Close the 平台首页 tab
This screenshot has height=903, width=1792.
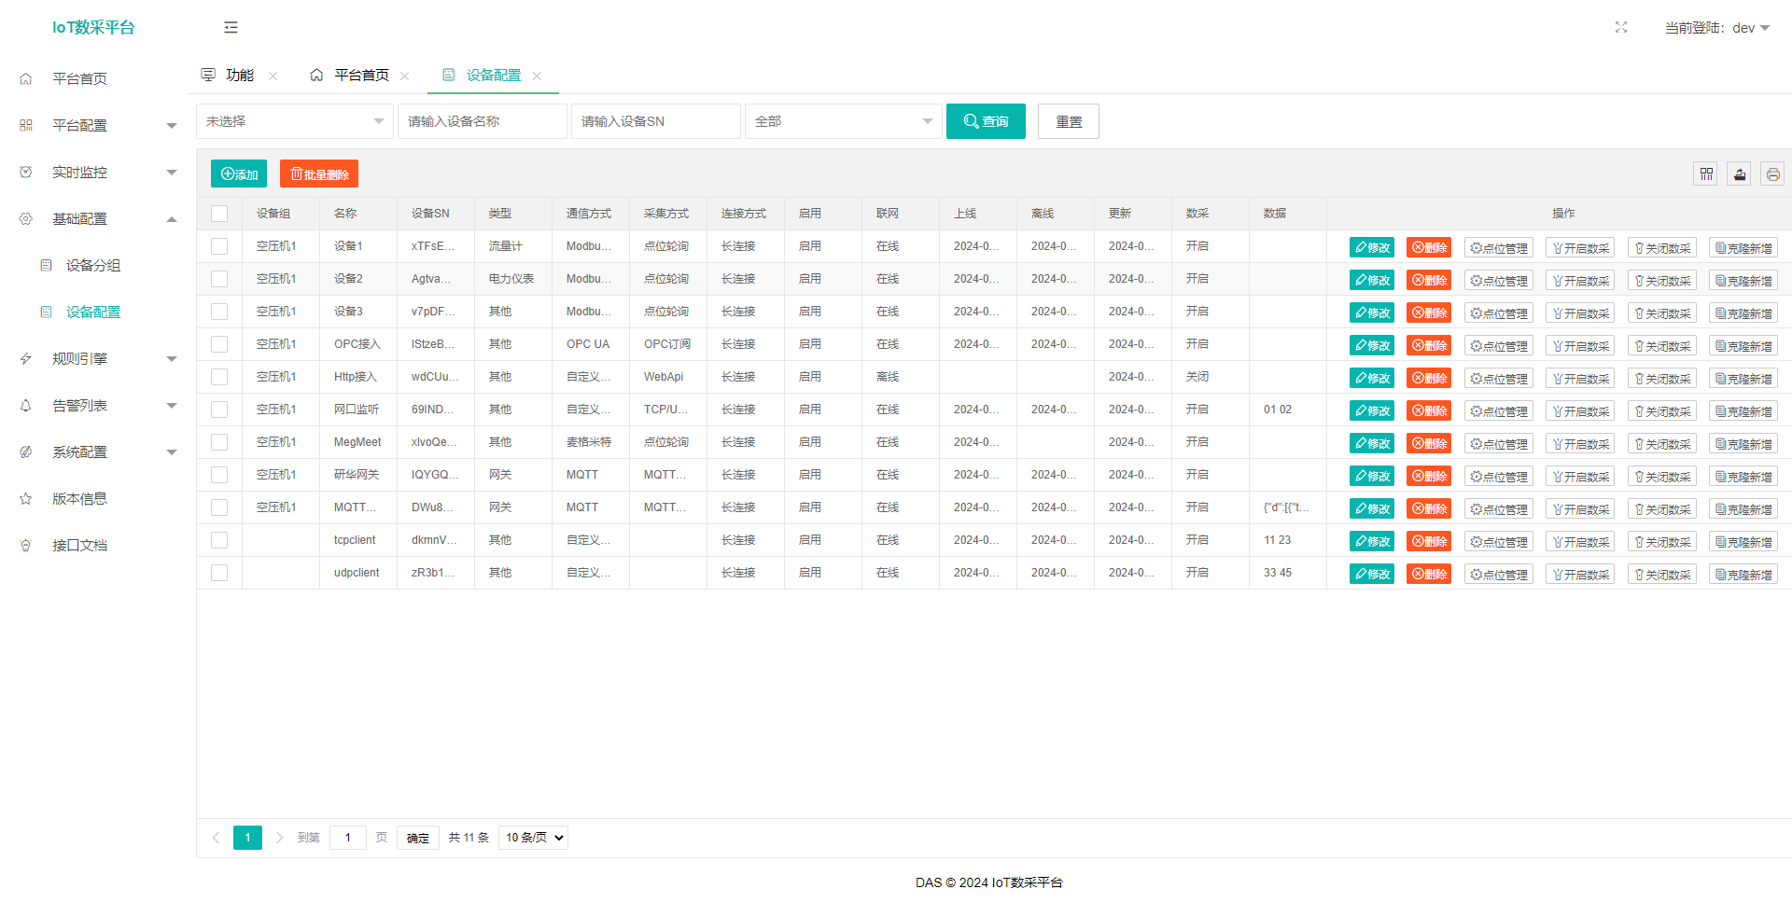click(405, 76)
